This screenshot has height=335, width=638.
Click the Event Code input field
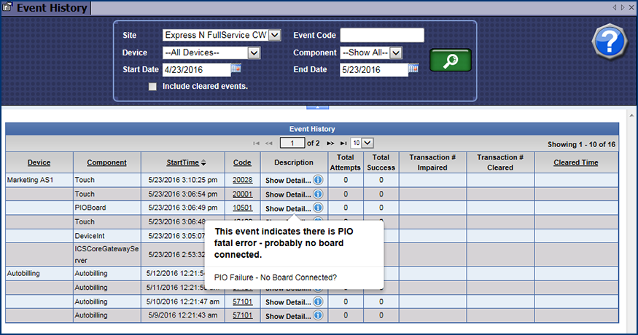pos(381,35)
